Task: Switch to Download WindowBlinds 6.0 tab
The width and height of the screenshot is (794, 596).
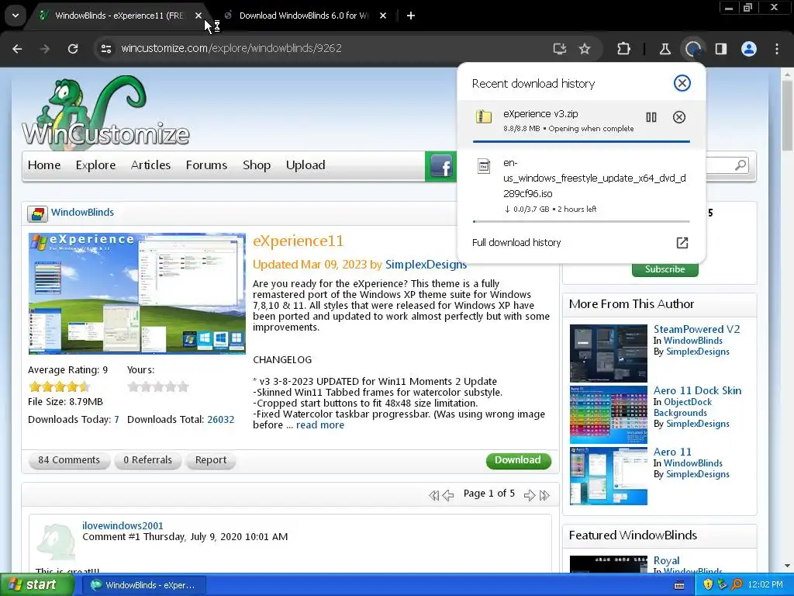Action: pos(304,16)
